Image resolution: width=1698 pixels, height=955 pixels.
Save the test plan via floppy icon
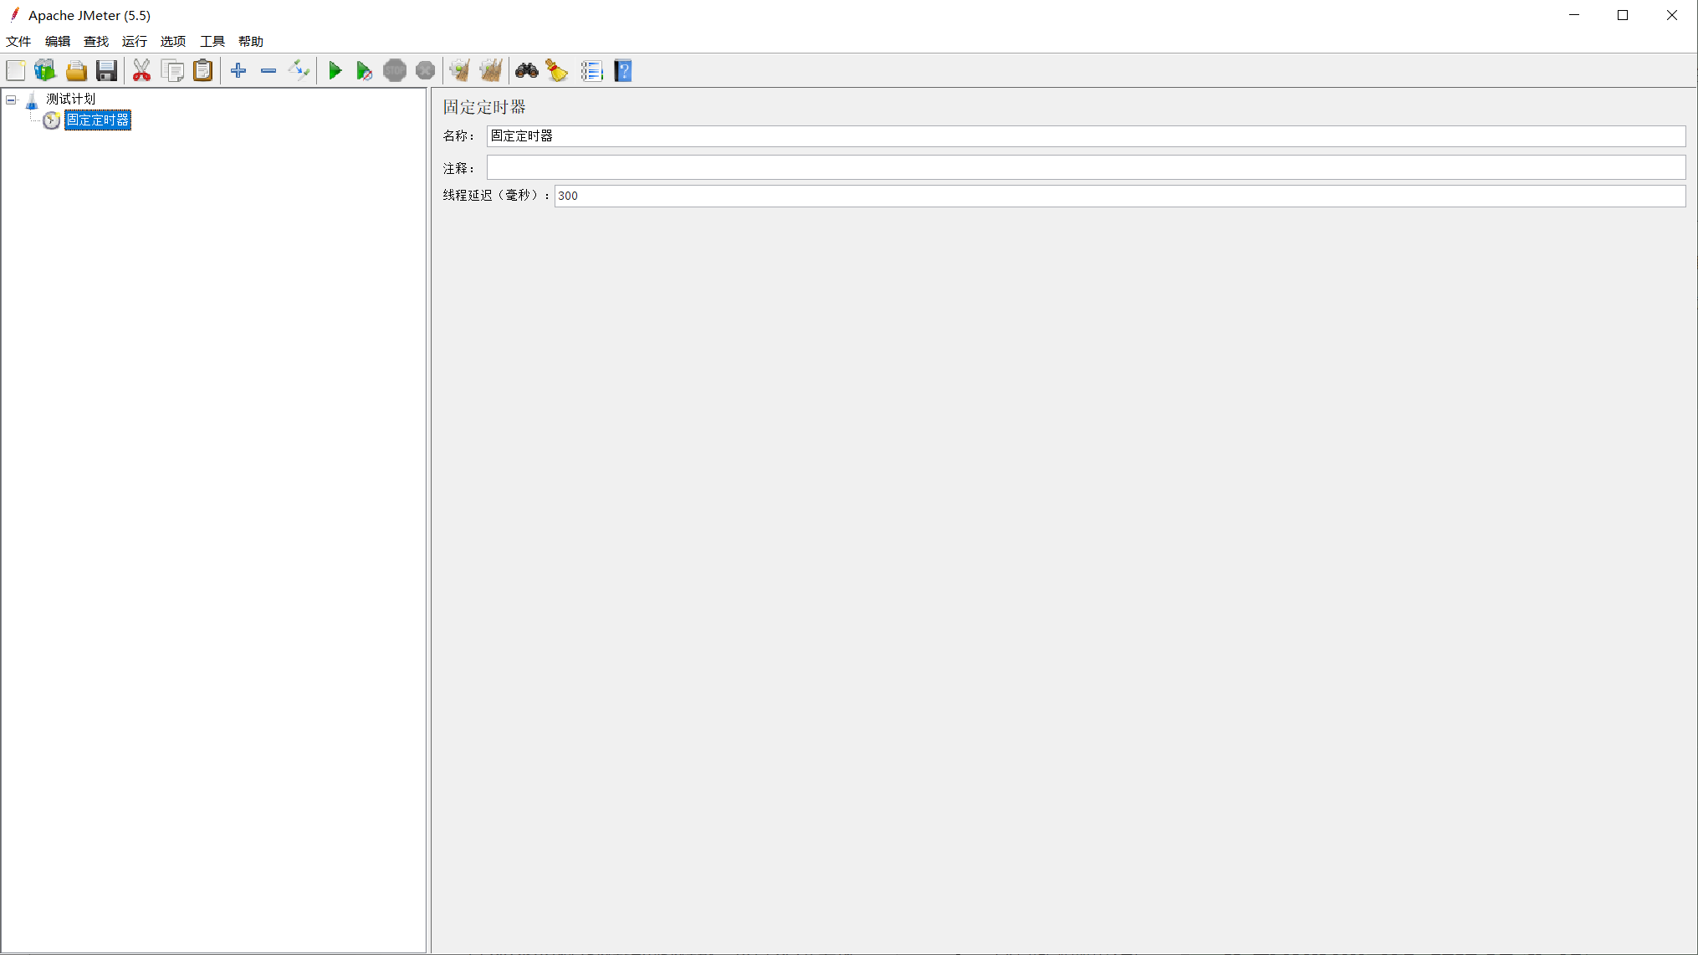pyautogui.click(x=106, y=71)
